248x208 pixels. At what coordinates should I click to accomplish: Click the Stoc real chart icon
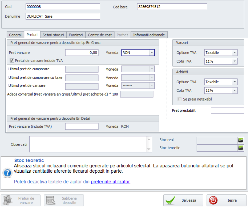[x=241, y=140]
